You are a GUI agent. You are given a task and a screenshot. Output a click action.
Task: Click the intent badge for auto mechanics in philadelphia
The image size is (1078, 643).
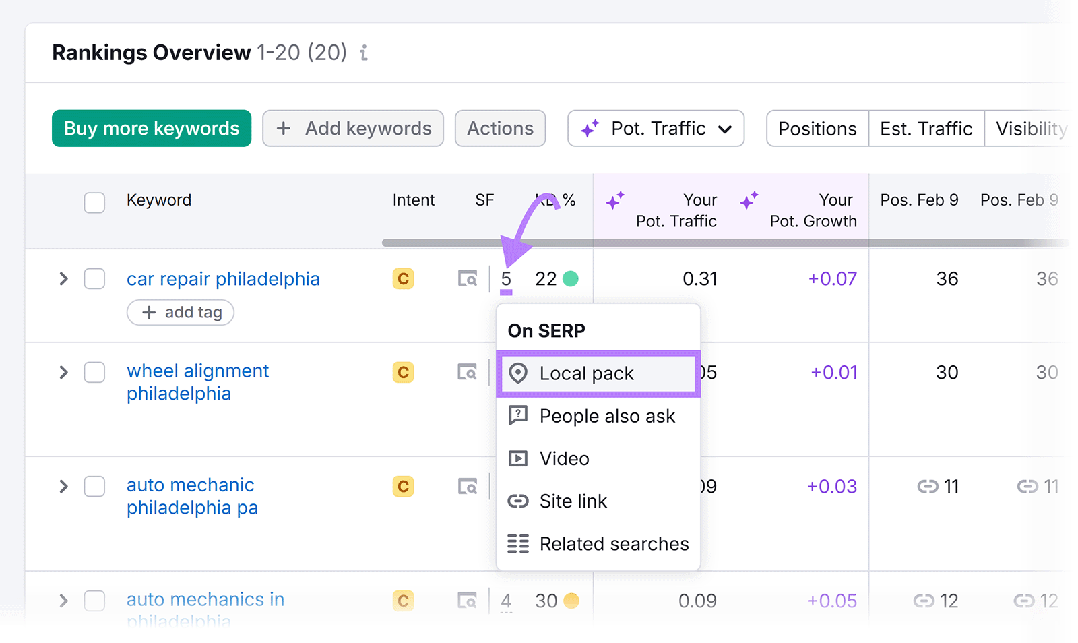402,600
